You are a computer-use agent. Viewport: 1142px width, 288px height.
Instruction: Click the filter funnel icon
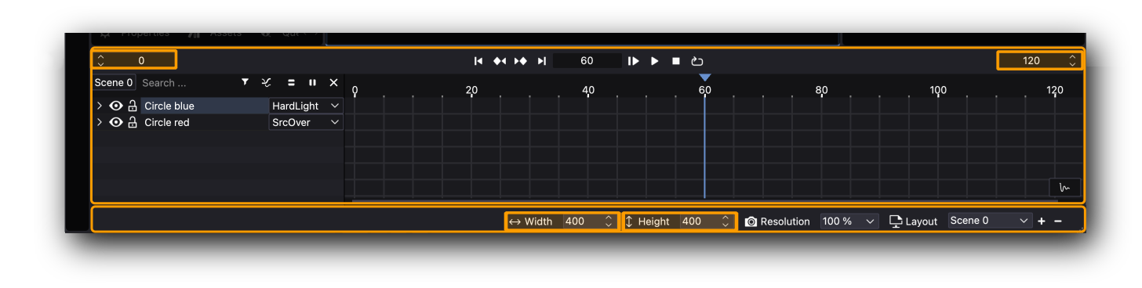[245, 82]
